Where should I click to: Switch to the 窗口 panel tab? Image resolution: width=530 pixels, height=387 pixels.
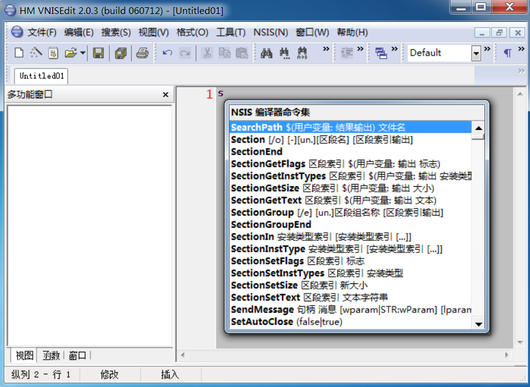(x=77, y=355)
